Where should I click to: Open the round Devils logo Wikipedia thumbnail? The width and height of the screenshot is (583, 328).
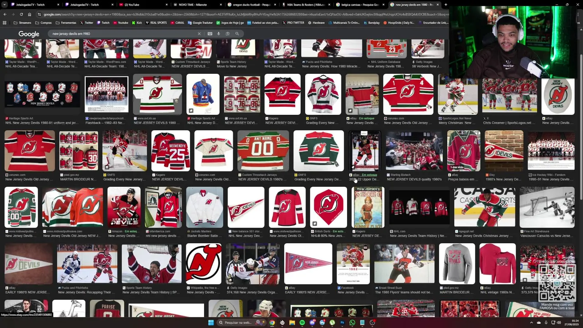204,264
